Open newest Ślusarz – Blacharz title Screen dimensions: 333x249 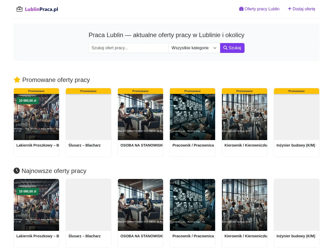click(85, 236)
